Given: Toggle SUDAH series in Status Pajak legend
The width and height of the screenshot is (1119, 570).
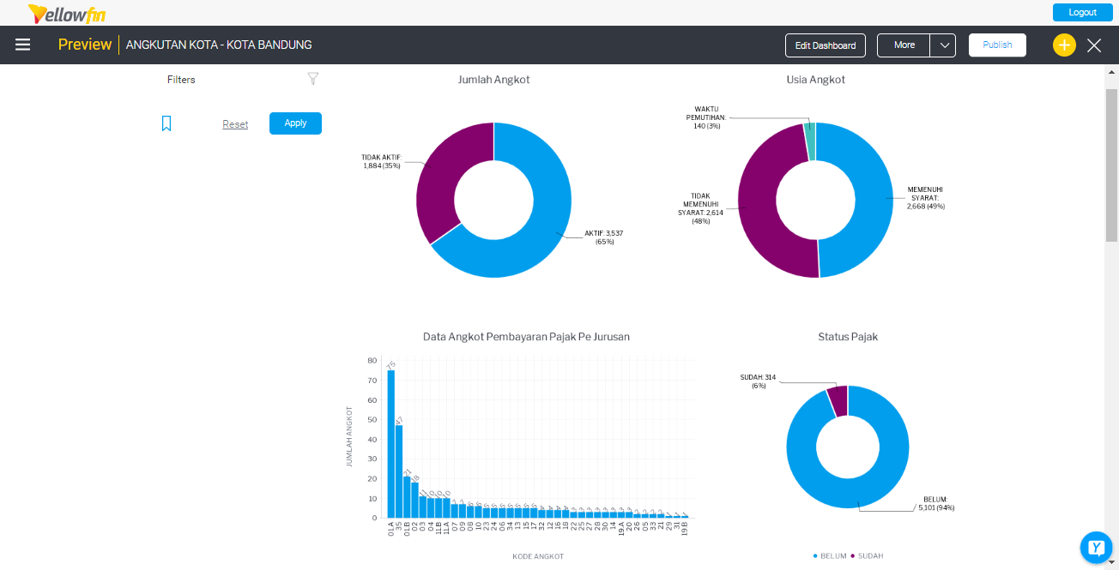Looking at the screenshot, I should click(867, 556).
